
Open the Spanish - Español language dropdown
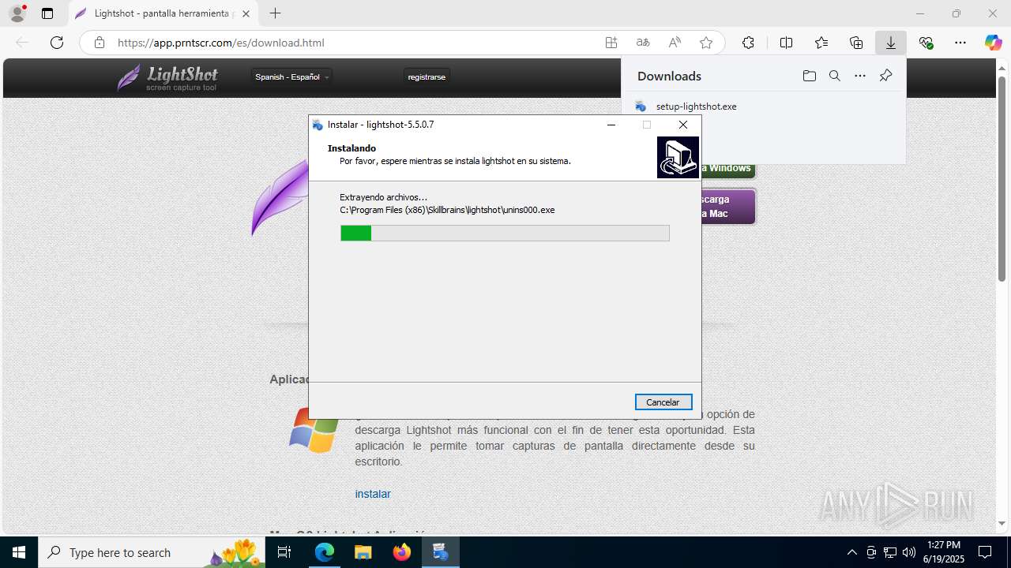[292, 77]
